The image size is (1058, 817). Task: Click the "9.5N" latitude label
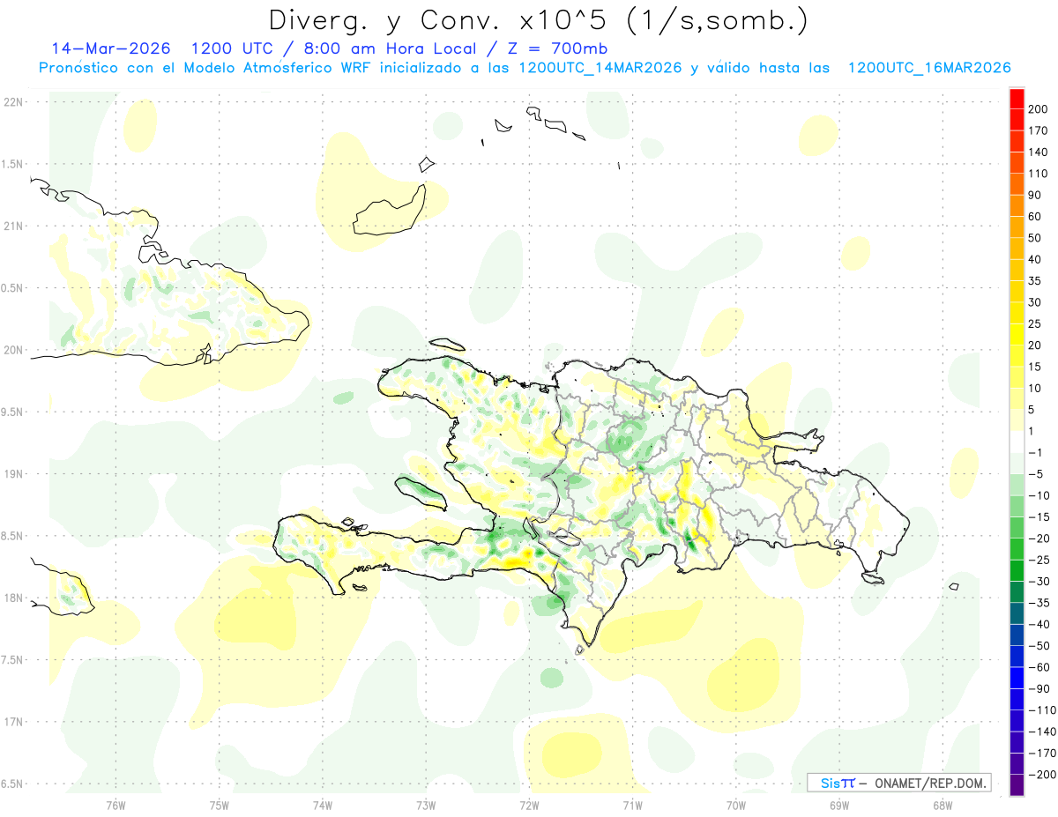[x=13, y=412]
